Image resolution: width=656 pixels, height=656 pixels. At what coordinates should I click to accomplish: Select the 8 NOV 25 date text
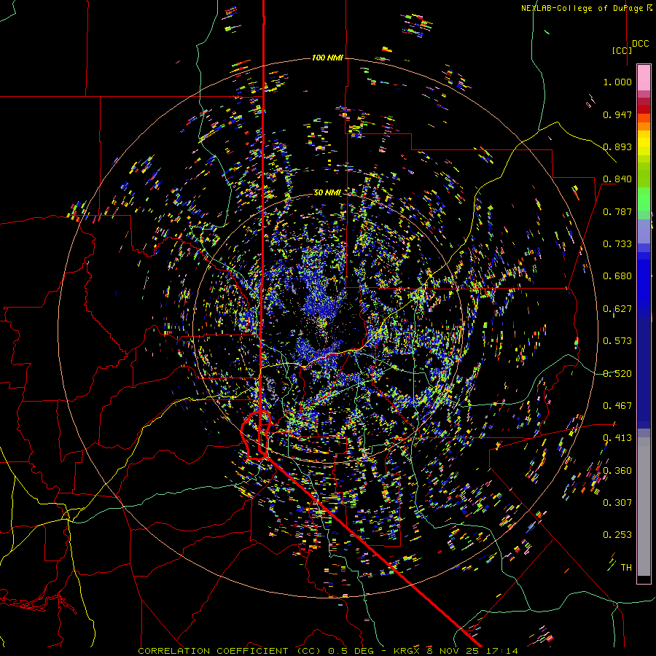tap(454, 651)
